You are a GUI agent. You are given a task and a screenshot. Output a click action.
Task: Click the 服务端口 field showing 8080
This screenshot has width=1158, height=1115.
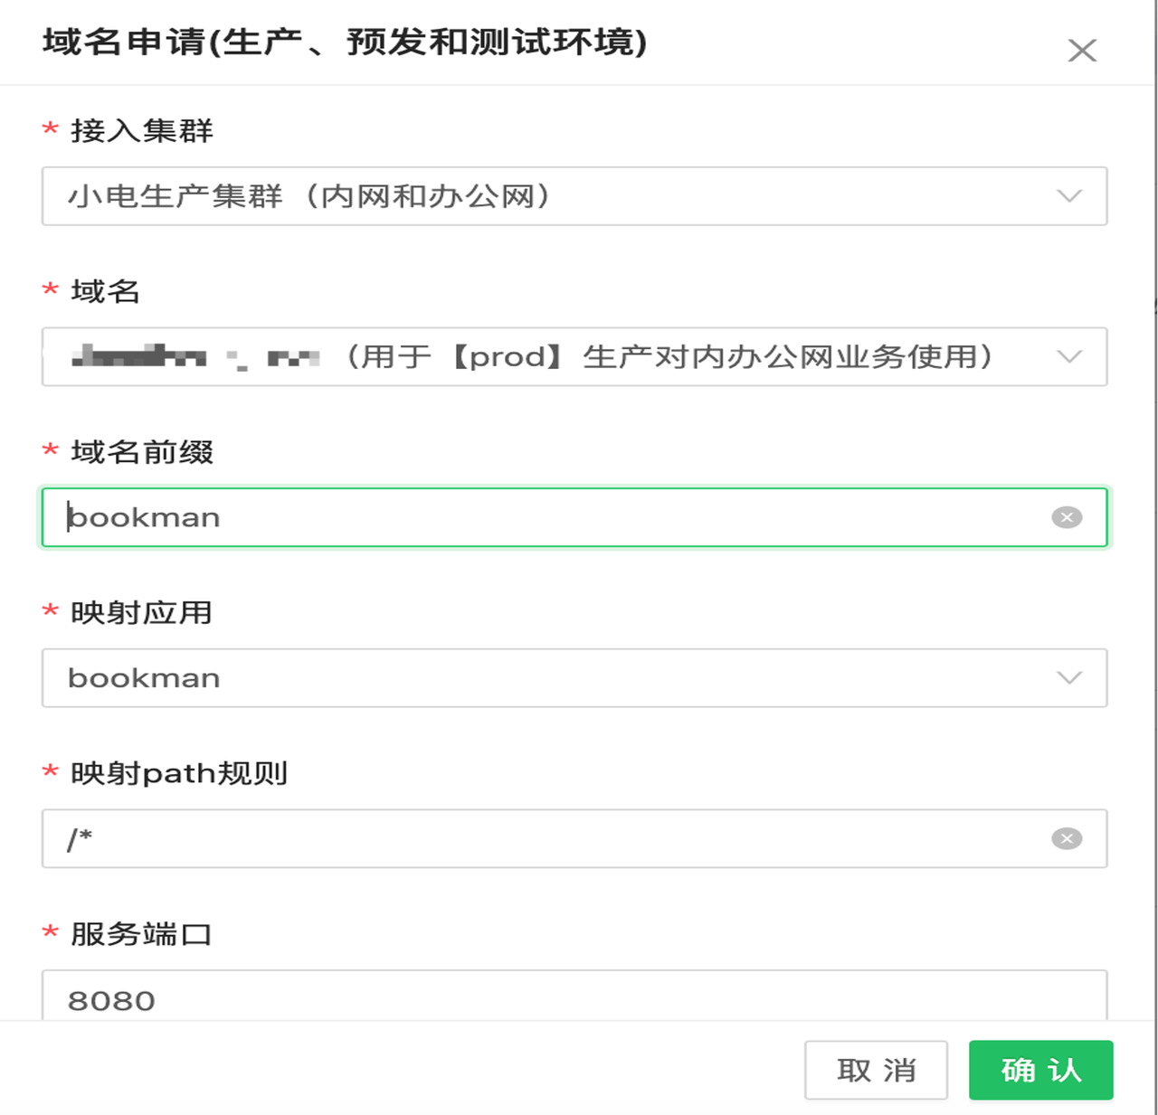point(543,999)
